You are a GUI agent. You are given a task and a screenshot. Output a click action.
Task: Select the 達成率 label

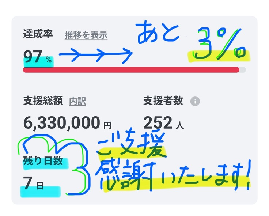coord(38,34)
